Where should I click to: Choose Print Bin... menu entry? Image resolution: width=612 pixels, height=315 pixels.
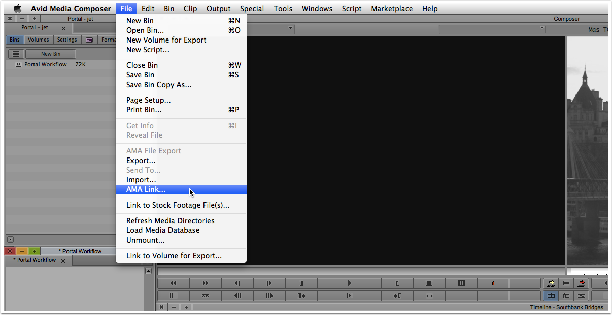tap(181, 110)
